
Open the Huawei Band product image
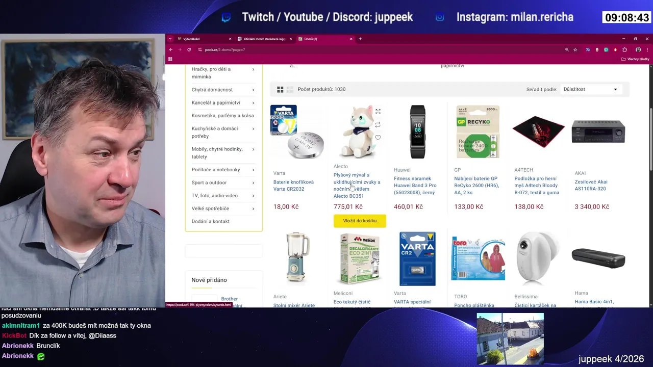417,132
